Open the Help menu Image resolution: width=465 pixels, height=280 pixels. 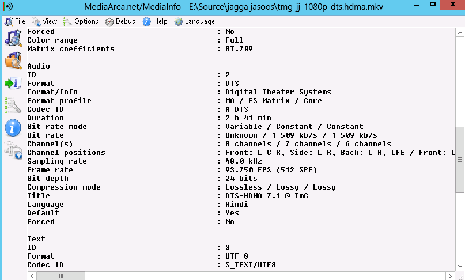pyautogui.click(x=155, y=21)
